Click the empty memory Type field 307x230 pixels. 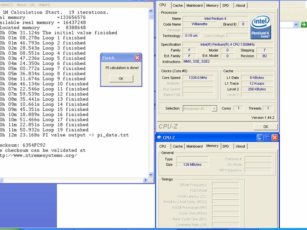coord(192,159)
